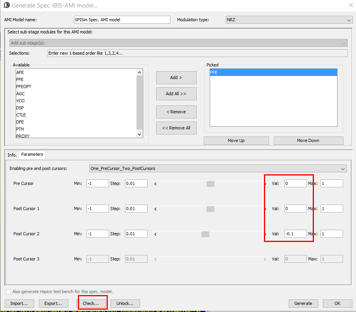Click the Move Down button
The image size is (356, 312).
click(308, 140)
